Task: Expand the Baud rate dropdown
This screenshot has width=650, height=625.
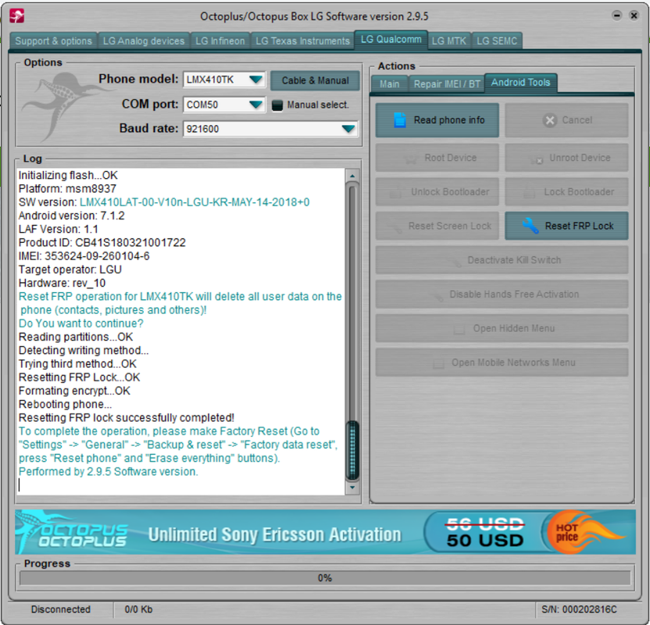Action: pyautogui.click(x=348, y=129)
